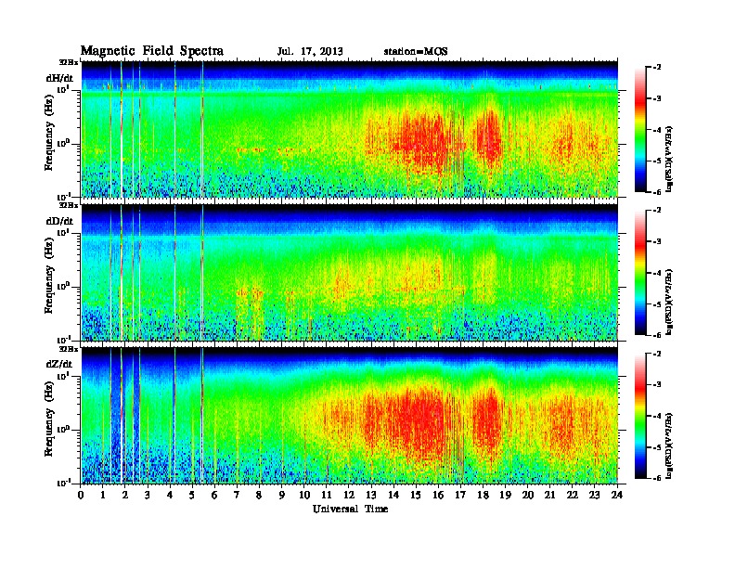Click hour tick label 0 on the time axis
The image size is (735, 568).
click(82, 496)
